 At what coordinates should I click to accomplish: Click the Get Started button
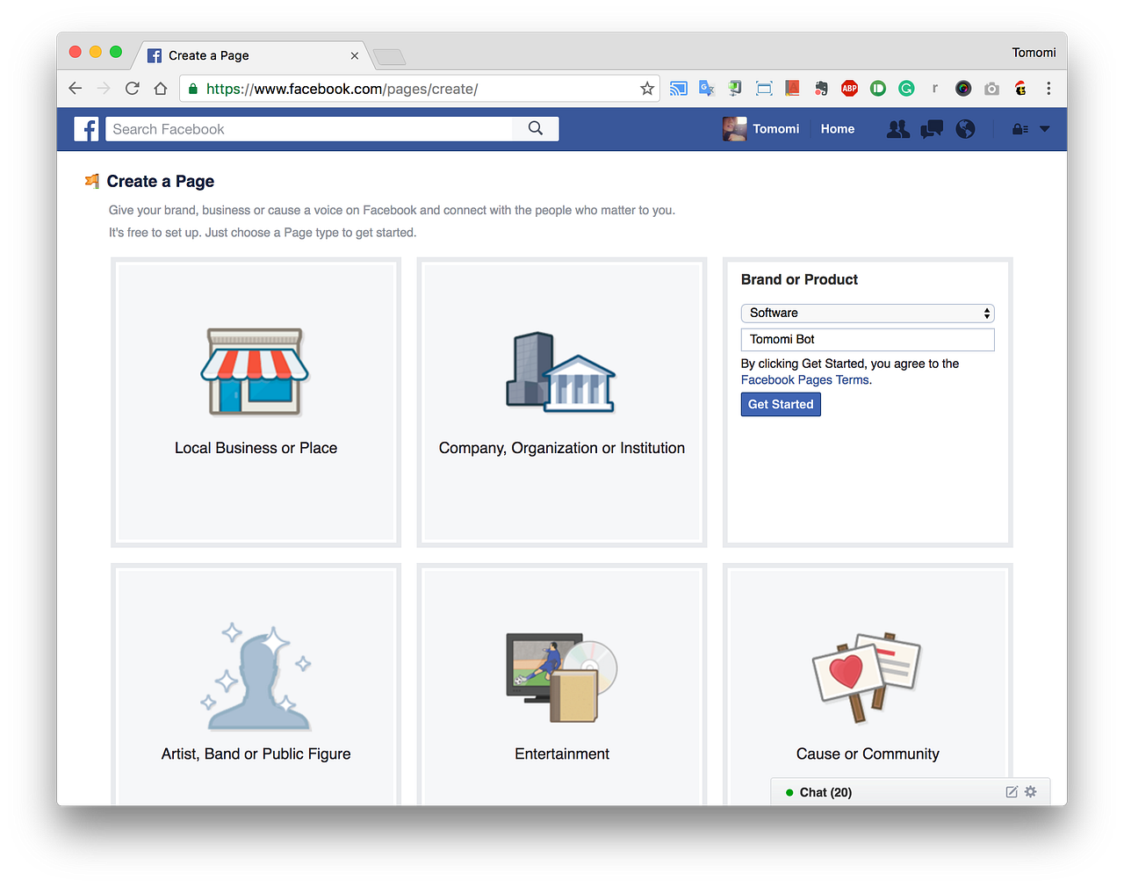(780, 404)
